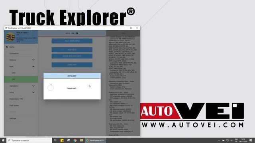Image resolution: width=255 pixels, height=143 pixels.
Task: Open Task View on the taskbar
Action: pyautogui.click(x=55, y=140)
